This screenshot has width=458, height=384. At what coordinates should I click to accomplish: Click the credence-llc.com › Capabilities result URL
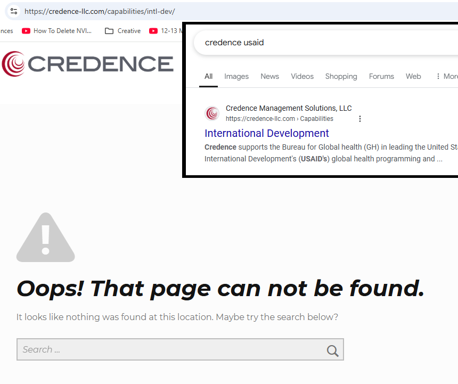click(x=279, y=119)
